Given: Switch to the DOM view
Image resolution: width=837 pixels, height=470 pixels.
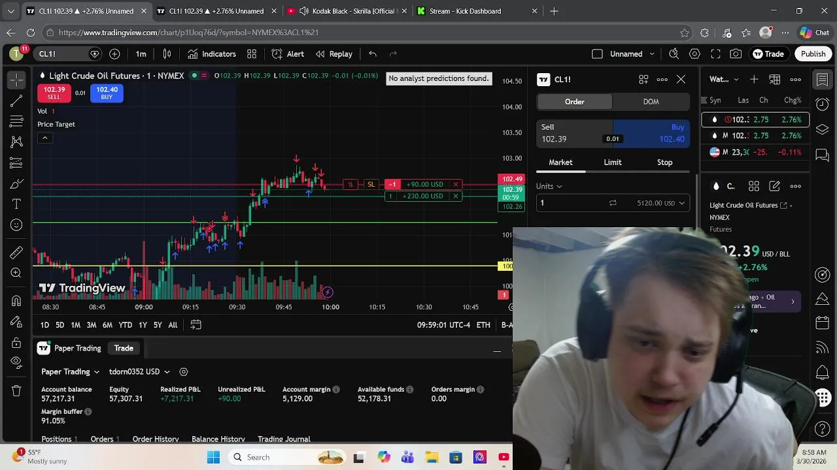Looking at the screenshot, I should click(x=651, y=102).
